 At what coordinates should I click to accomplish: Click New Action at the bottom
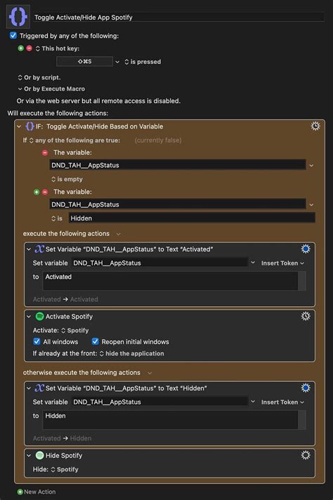coord(37,492)
